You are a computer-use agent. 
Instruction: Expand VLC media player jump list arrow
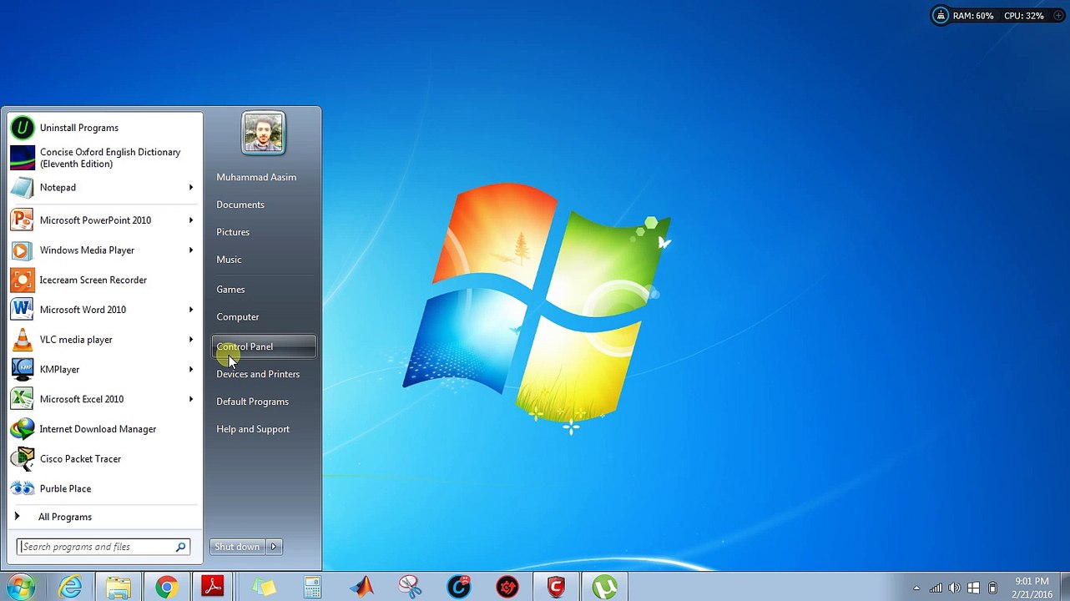click(x=191, y=340)
